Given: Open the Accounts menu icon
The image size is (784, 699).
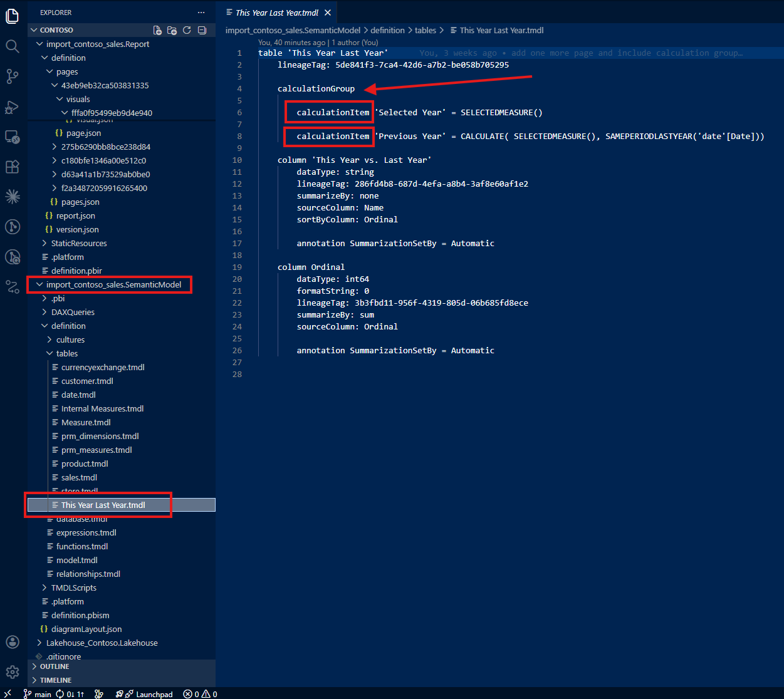Looking at the screenshot, I should [12, 642].
